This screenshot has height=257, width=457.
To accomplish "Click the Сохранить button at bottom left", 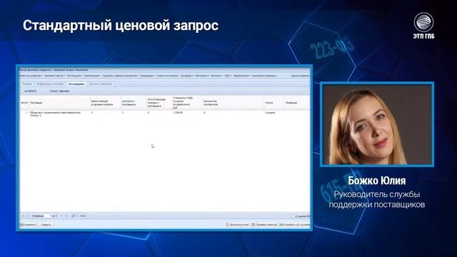I will coord(29,225).
